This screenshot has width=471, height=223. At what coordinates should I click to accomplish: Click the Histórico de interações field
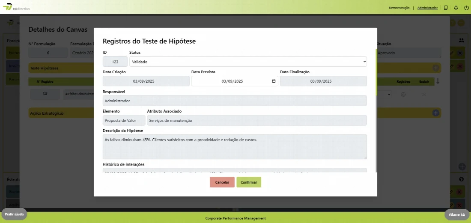[235, 170]
